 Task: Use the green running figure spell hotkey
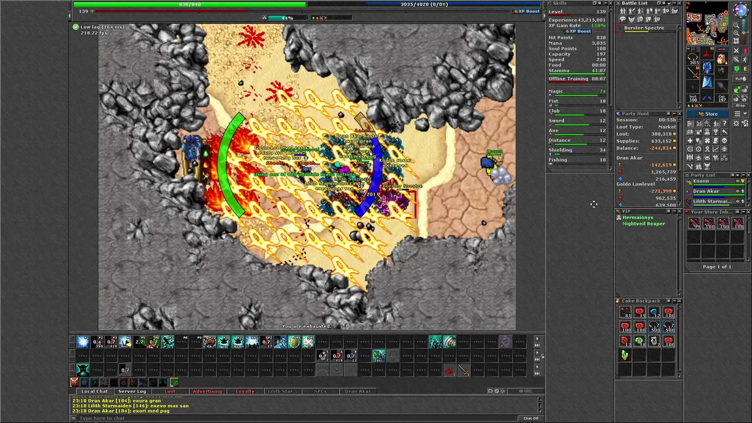[168, 342]
